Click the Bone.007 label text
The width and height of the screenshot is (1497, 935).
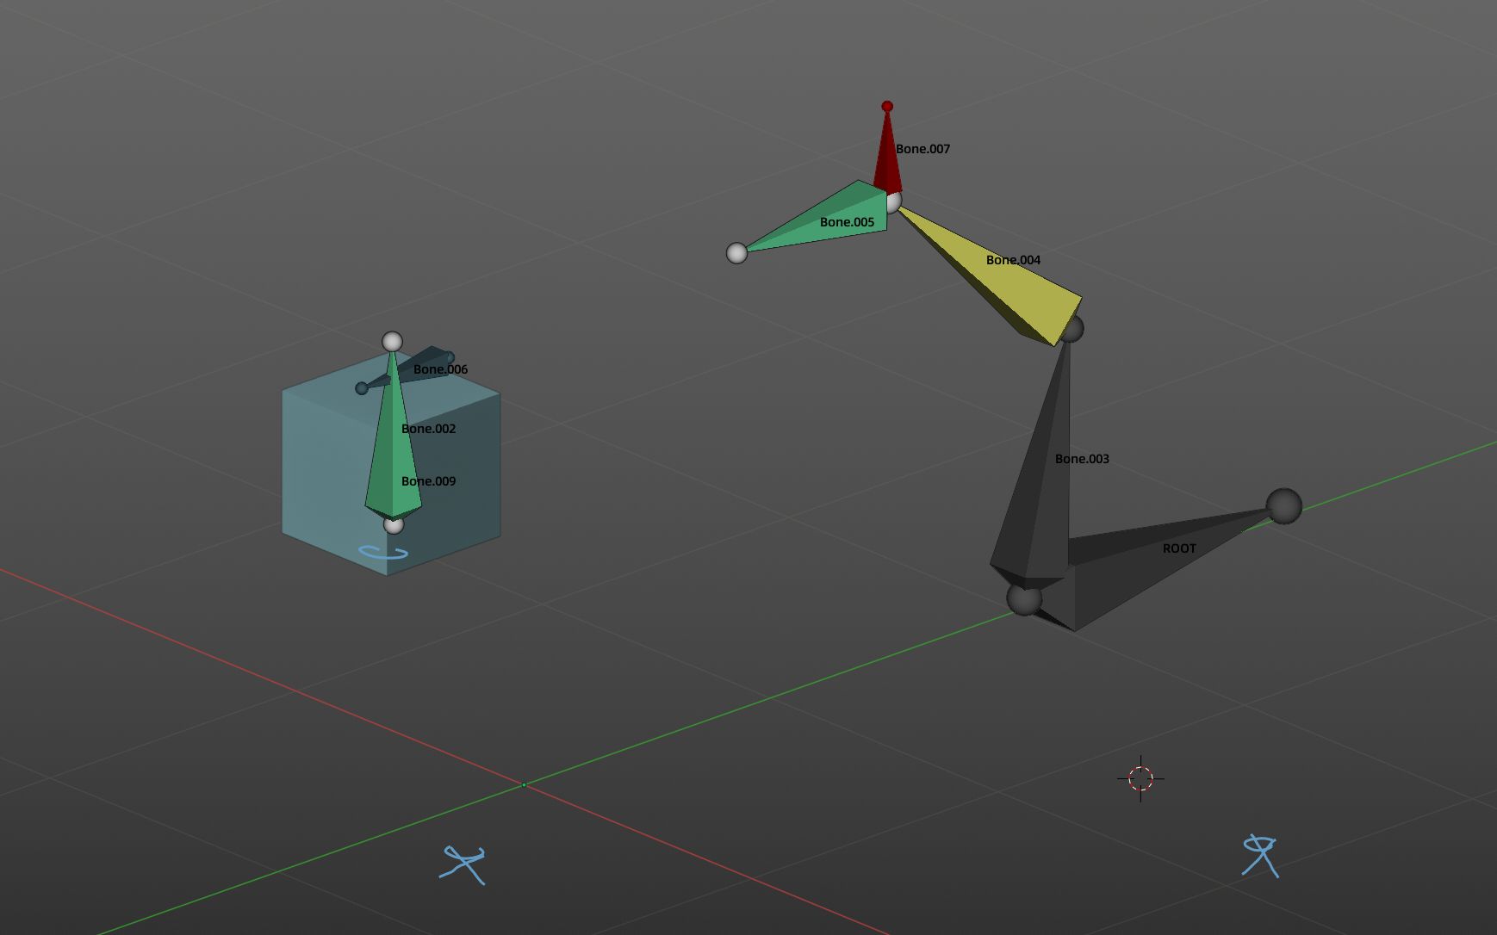click(923, 148)
